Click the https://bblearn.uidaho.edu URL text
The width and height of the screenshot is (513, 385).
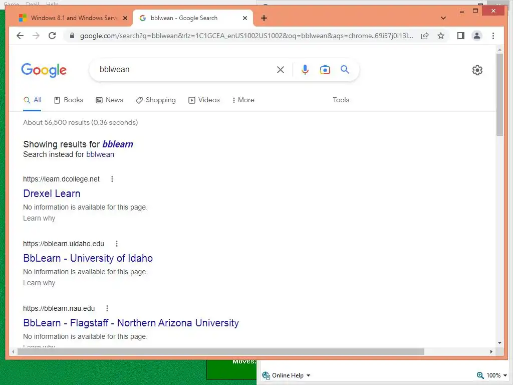tap(64, 244)
